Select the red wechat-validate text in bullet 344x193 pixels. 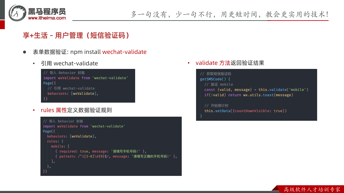pyautogui.click(x=124, y=52)
